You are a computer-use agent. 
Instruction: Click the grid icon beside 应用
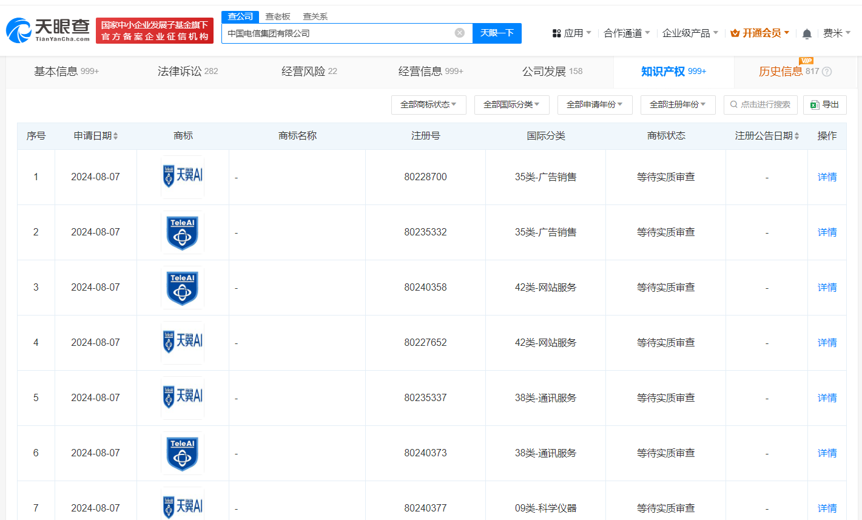[x=557, y=33]
